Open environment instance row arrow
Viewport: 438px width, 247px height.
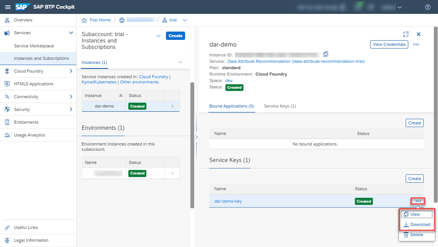pyautogui.click(x=172, y=173)
